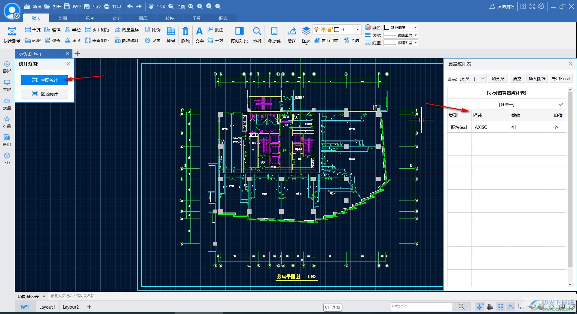Open the 3D view from sidebar
The image size is (577, 314).
pyautogui.click(x=7, y=159)
